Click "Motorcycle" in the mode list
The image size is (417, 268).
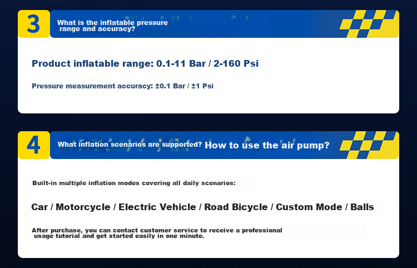[83, 207]
